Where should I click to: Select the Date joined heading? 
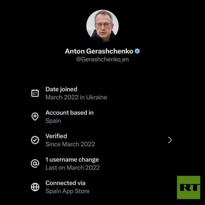[61, 89]
